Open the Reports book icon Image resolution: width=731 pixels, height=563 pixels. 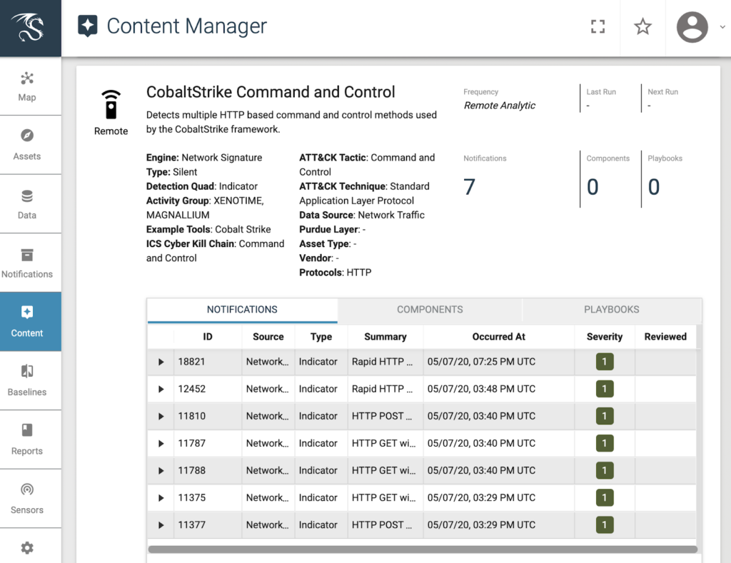(x=27, y=430)
